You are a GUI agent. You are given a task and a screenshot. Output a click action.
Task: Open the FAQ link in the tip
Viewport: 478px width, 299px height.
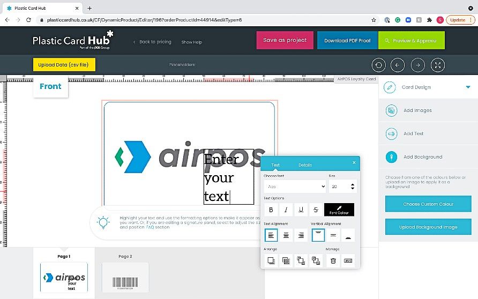pos(150,227)
